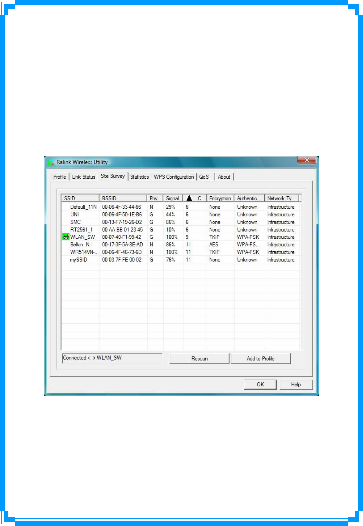
Task: Click the 44% signal value
Action: coord(170,215)
